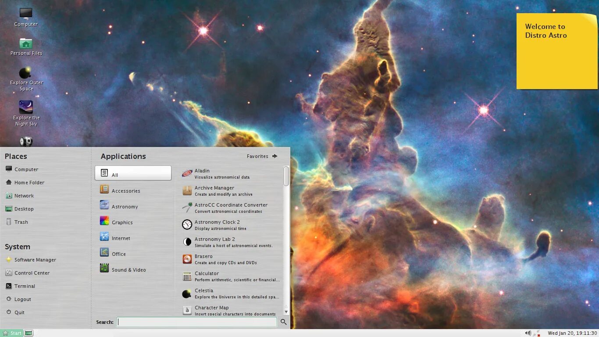
Task: Click the applications list scrollbar handle
Action: (286, 176)
